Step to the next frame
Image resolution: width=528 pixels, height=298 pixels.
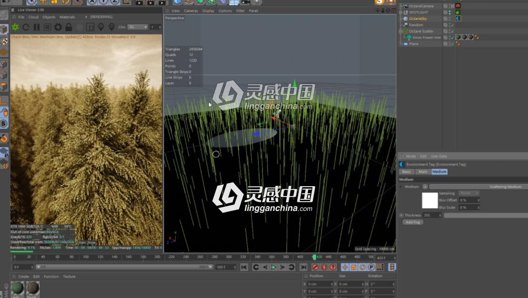click(282, 267)
